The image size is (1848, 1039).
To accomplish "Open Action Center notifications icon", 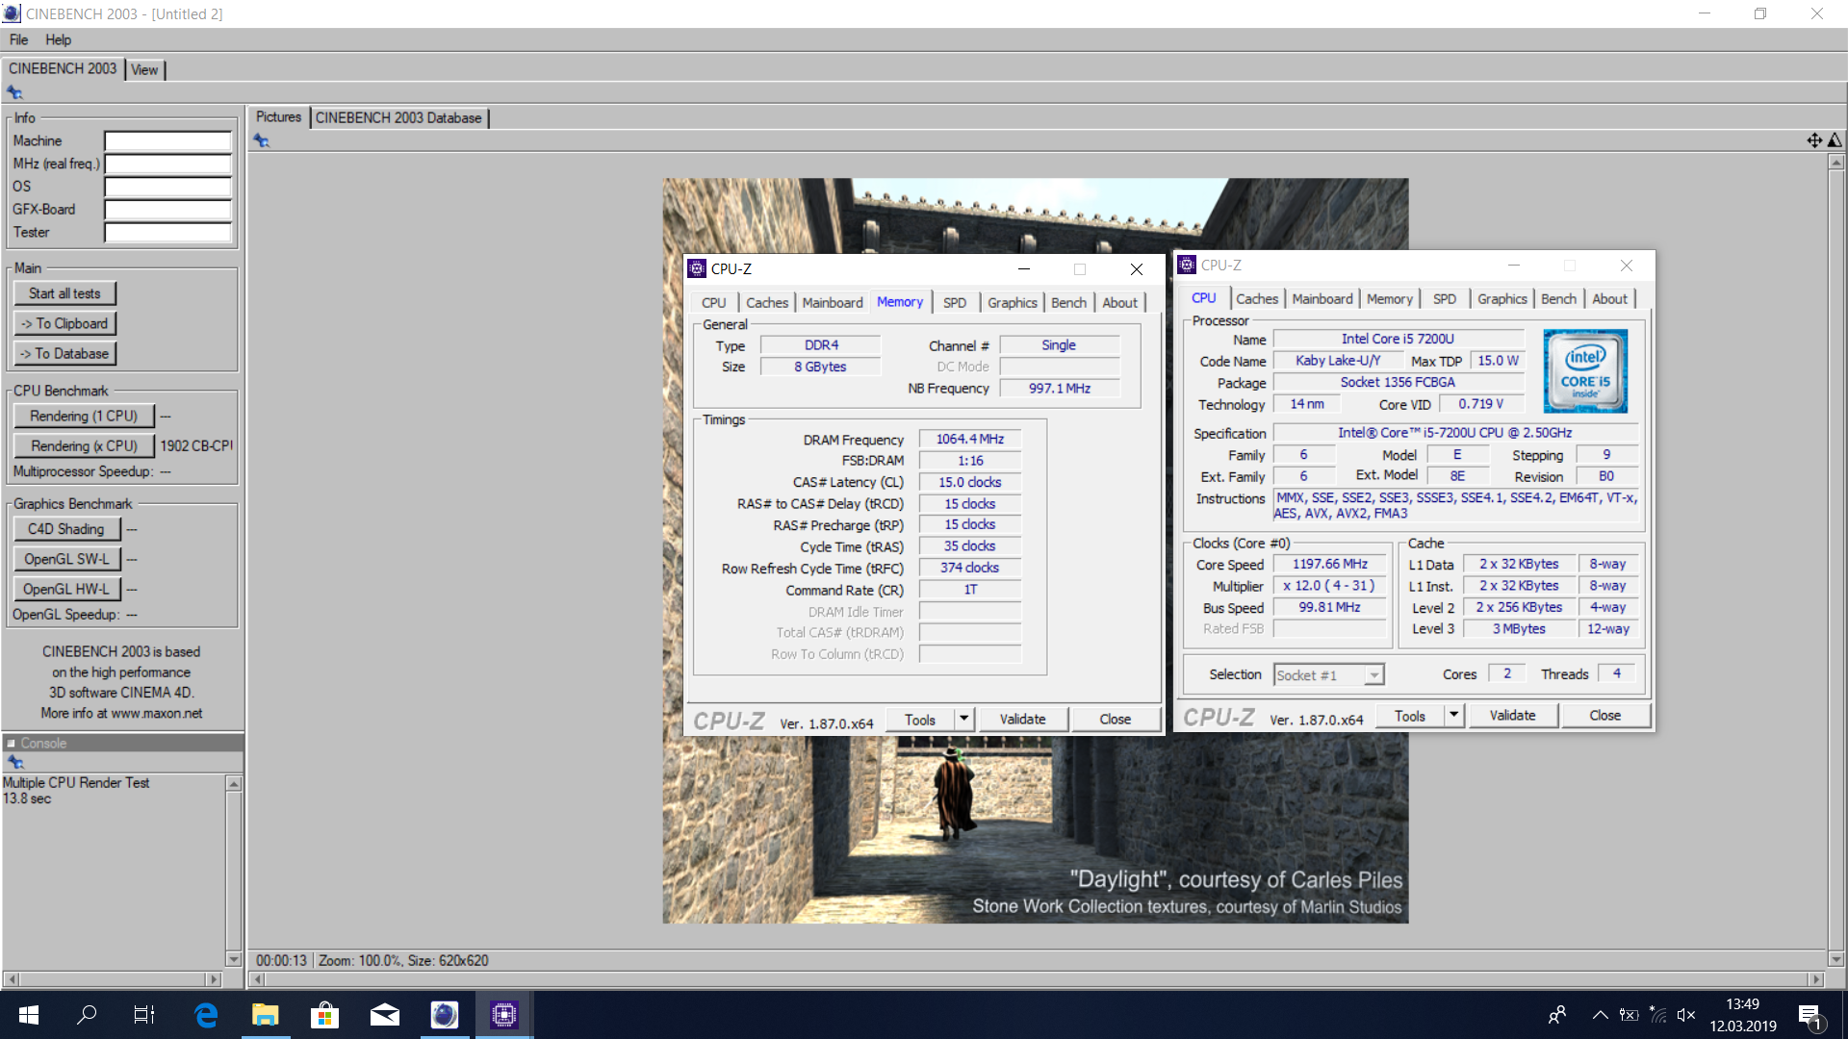I will click(x=1809, y=1015).
